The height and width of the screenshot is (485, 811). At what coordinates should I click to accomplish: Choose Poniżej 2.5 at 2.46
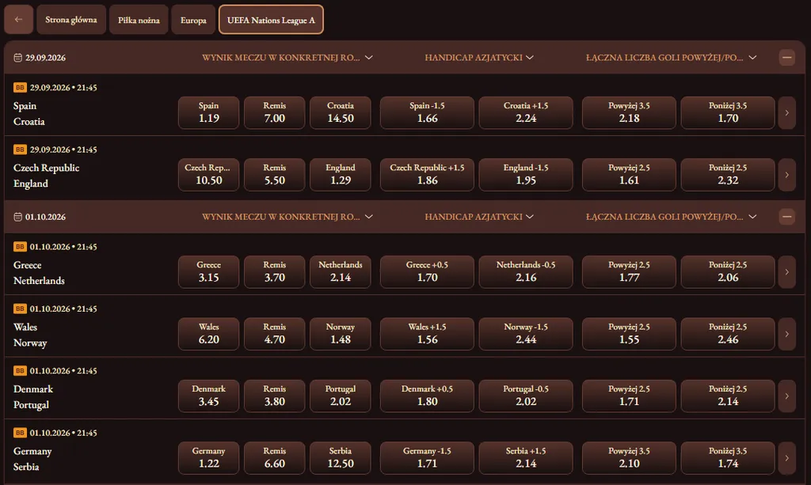pos(728,334)
